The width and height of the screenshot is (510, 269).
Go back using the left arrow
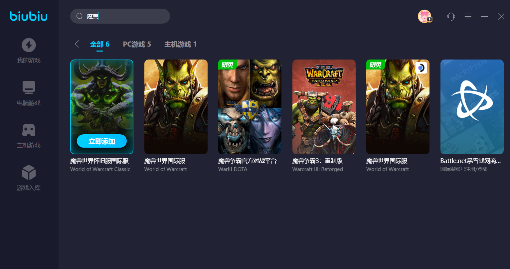coord(77,44)
